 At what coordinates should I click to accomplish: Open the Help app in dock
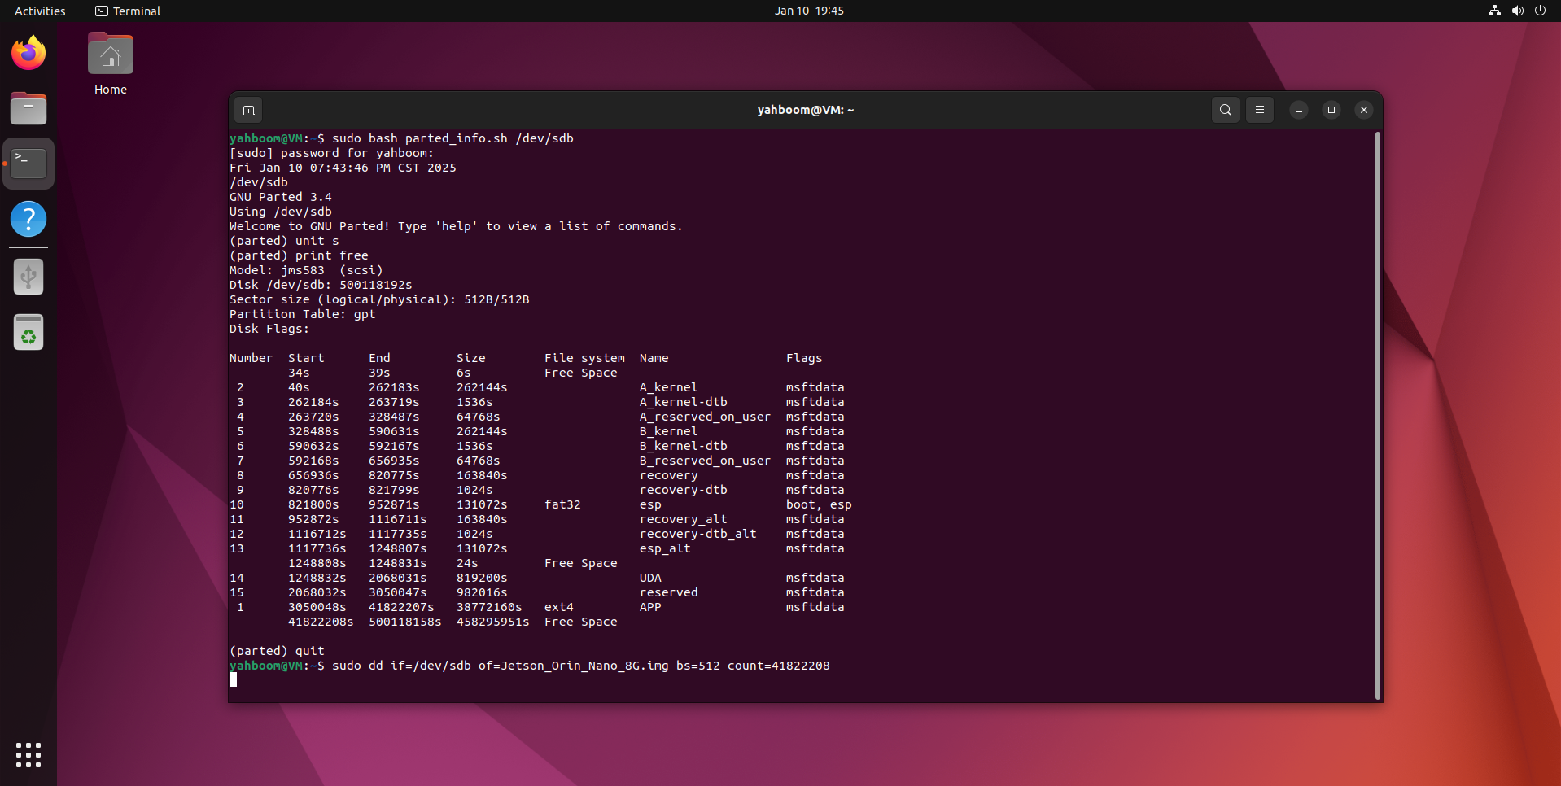[28, 219]
